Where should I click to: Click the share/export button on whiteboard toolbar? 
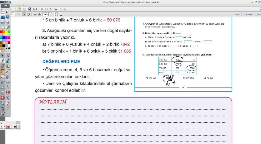coord(5,6)
